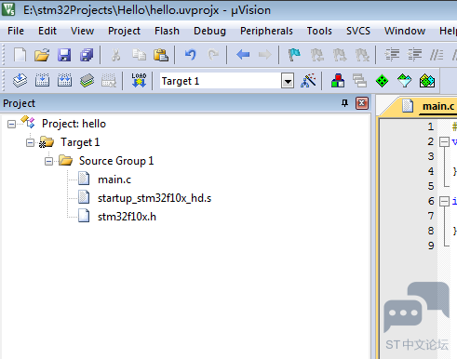Go to next bookmark
457x359 pixels.
pyautogui.click(x=340, y=55)
